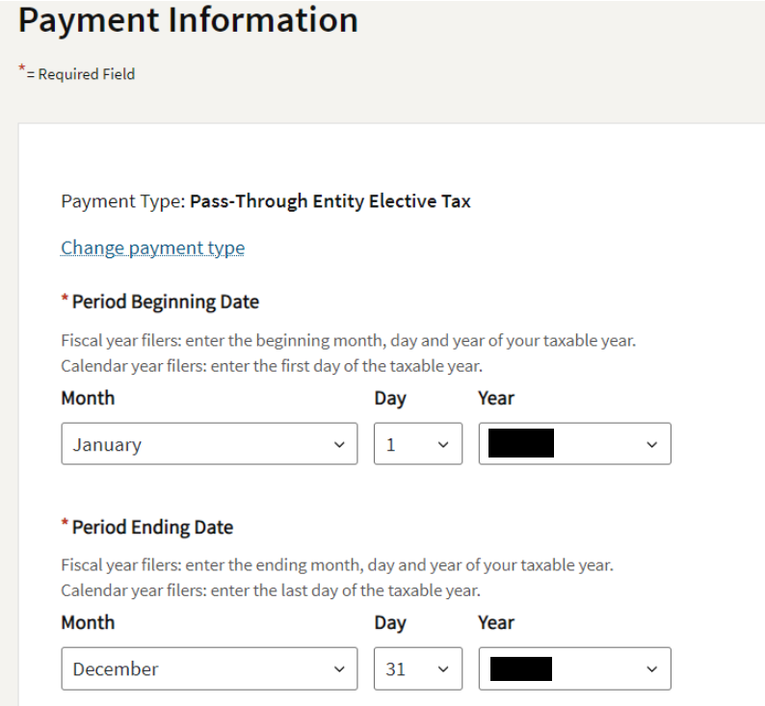Open the Period Ending Date Year dropdown
This screenshot has height=706, width=765.
click(574, 668)
